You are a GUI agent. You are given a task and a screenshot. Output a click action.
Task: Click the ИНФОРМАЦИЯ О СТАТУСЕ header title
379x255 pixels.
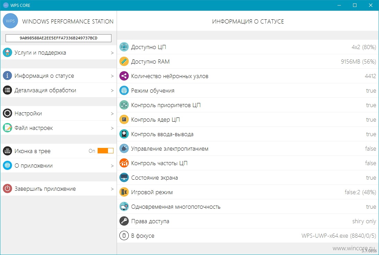(x=248, y=21)
